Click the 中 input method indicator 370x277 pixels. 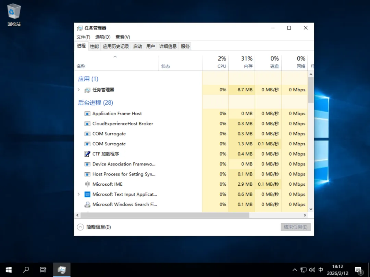(321, 270)
